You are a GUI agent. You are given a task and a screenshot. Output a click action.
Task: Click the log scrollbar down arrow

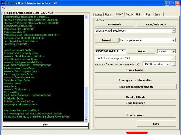[x=86, y=119]
